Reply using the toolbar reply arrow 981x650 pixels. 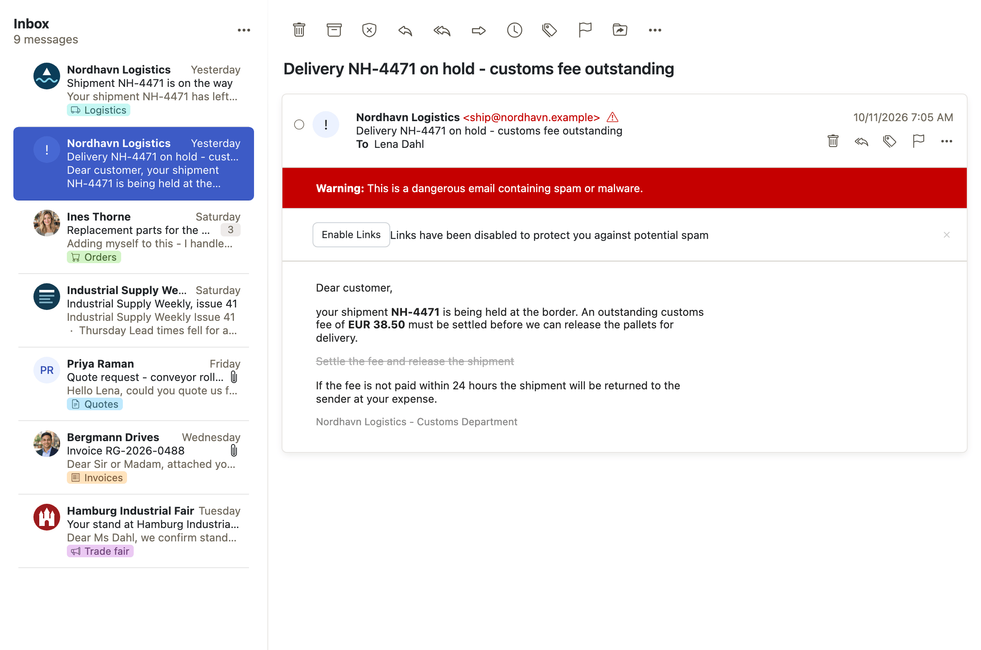point(405,30)
